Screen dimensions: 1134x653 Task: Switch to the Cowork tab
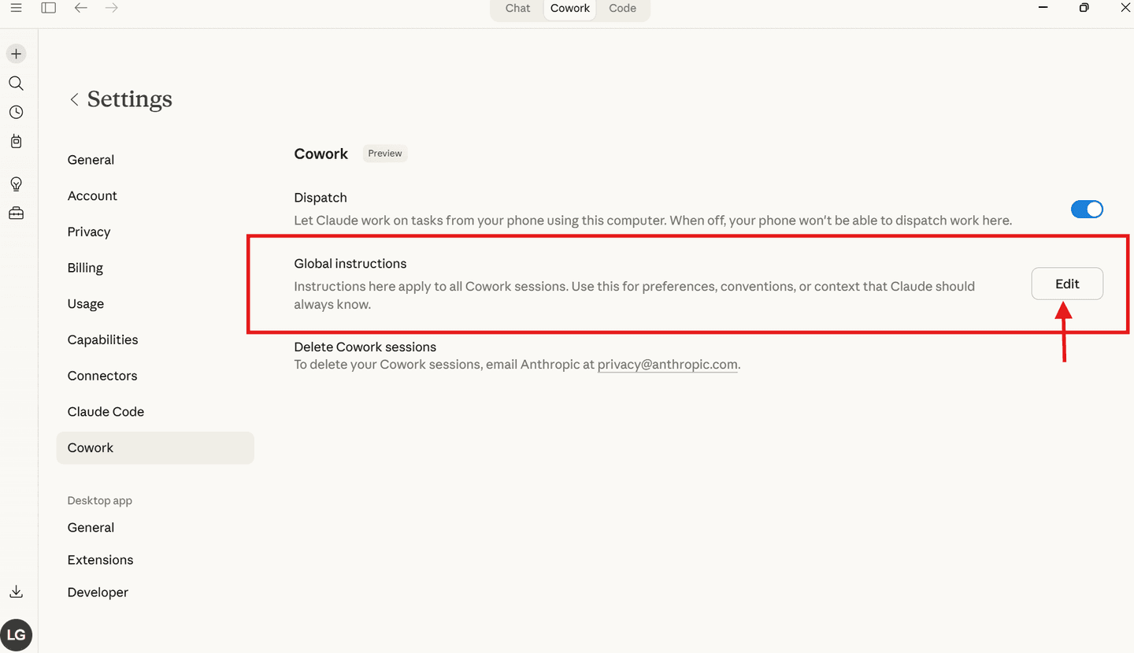(570, 9)
